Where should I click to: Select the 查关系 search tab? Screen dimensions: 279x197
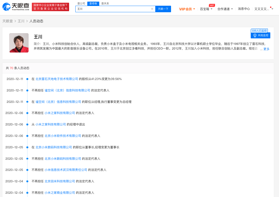coord(105,4)
